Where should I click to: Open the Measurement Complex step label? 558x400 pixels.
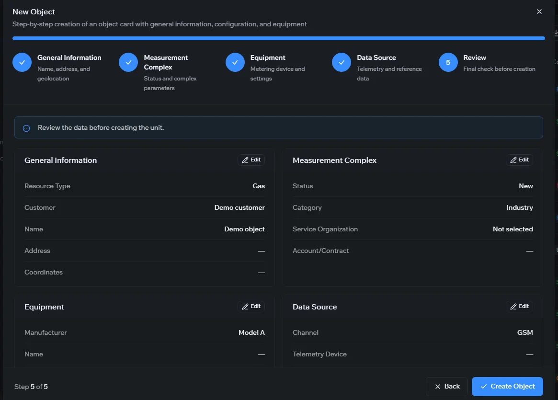tap(166, 62)
